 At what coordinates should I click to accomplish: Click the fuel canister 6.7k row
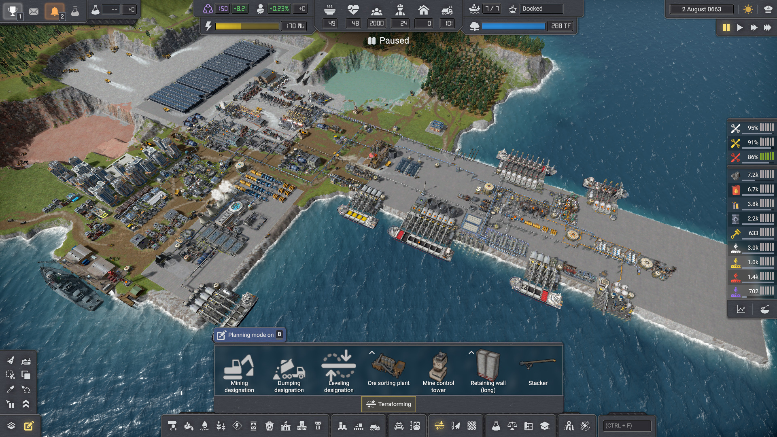point(752,189)
